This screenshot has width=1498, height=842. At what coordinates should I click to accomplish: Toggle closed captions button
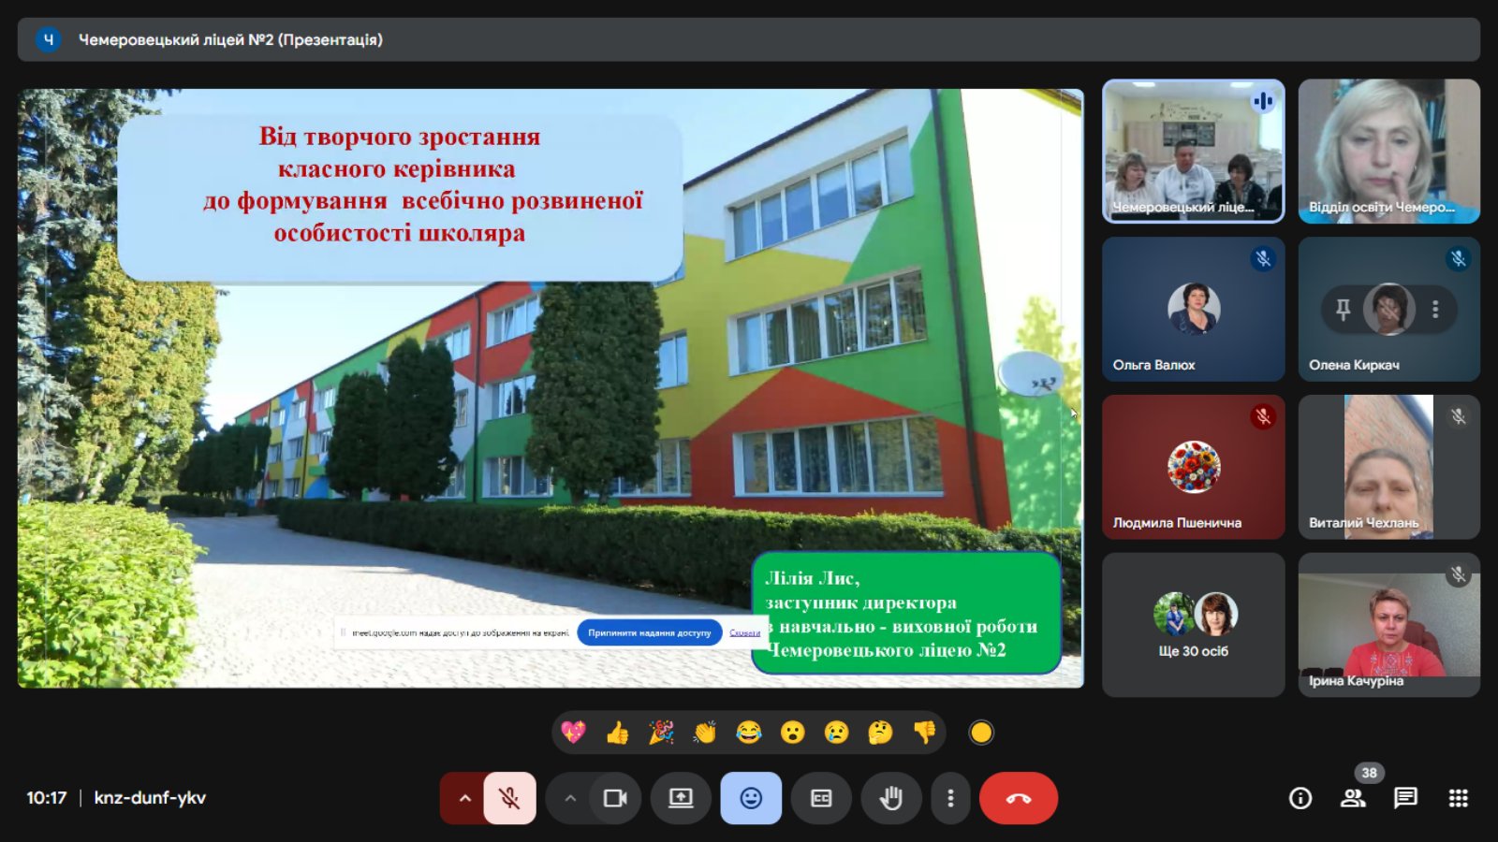tap(821, 798)
